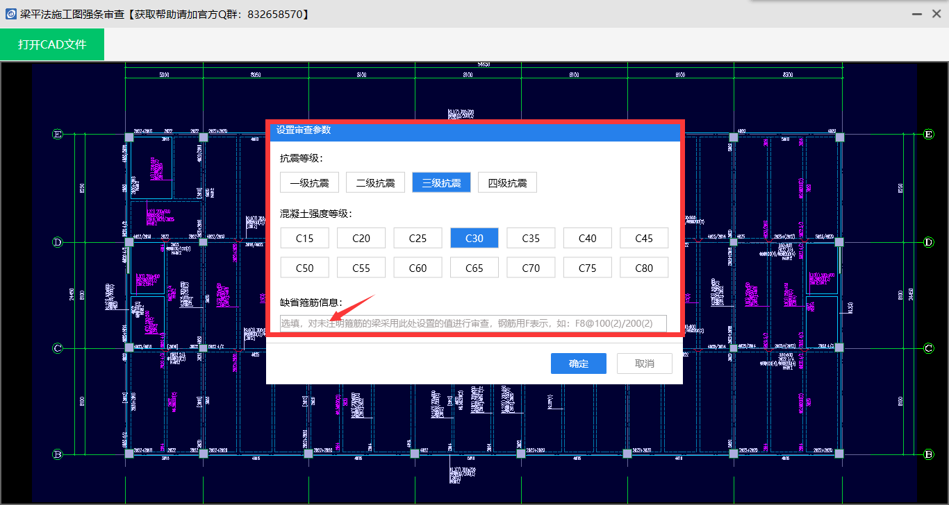Choose concrete grade C20
The height and width of the screenshot is (505, 949).
click(361, 239)
